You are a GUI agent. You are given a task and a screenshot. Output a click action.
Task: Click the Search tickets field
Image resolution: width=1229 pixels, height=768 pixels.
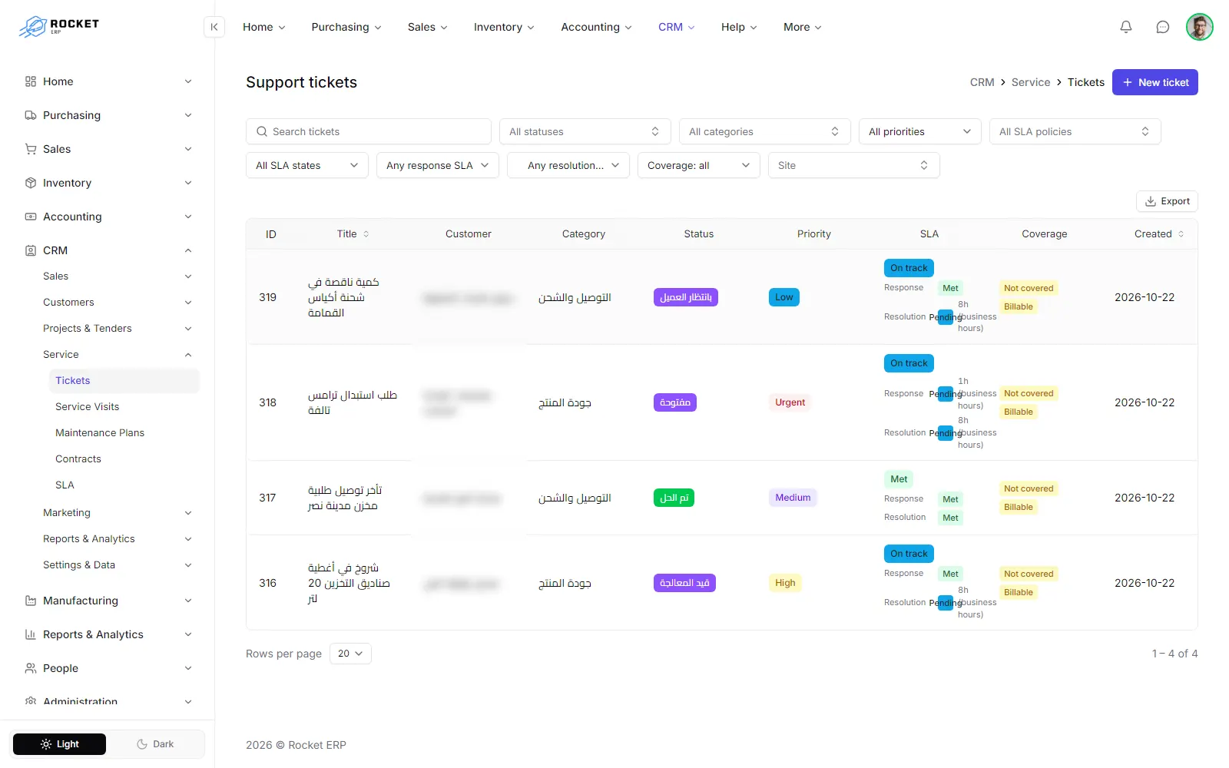pos(369,131)
